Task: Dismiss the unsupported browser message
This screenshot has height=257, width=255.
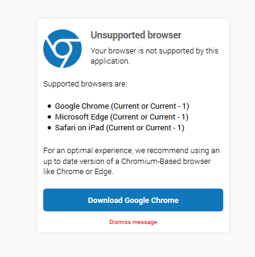Action: (x=133, y=222)
